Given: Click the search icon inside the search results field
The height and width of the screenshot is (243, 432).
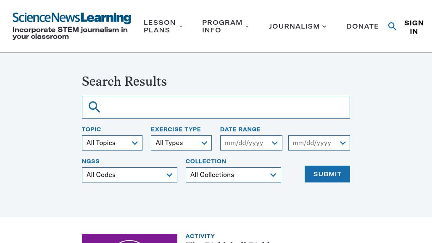Looking at the screenshot, I should point(94,107).
